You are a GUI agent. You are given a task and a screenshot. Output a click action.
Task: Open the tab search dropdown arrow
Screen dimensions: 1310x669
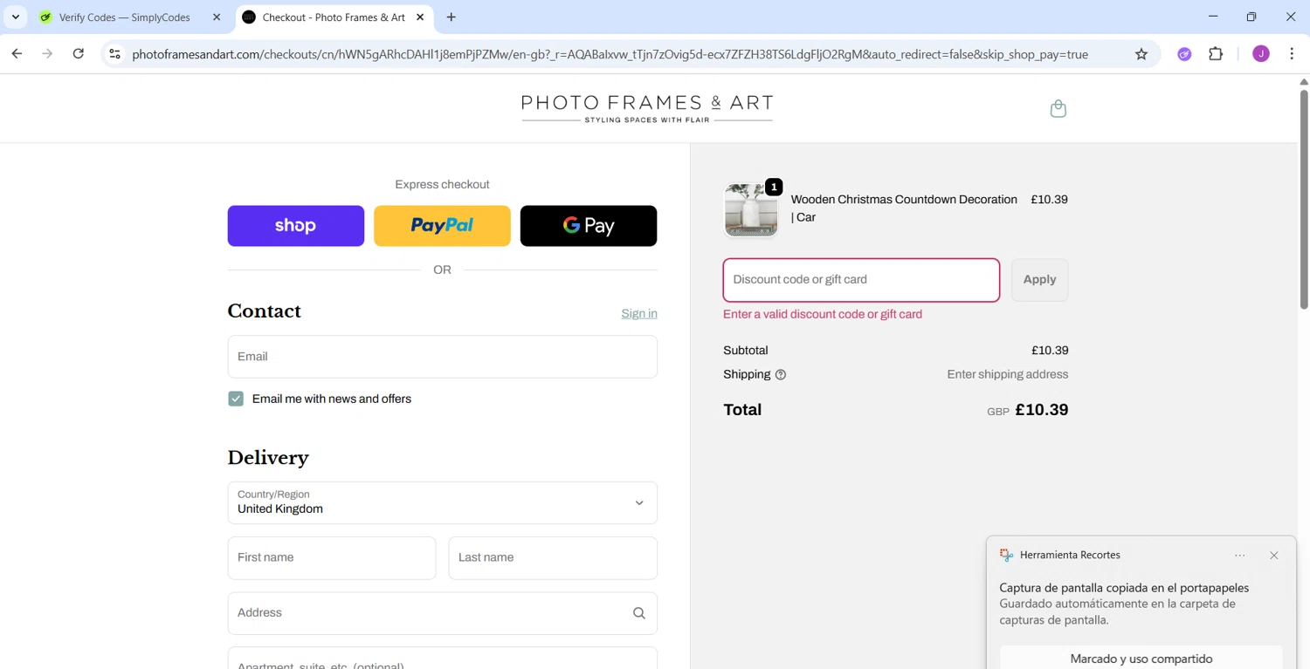(x=16, y=17)
